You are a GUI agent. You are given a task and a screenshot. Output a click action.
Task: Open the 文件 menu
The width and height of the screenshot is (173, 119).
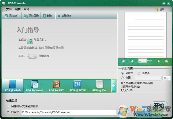(9, 9)
